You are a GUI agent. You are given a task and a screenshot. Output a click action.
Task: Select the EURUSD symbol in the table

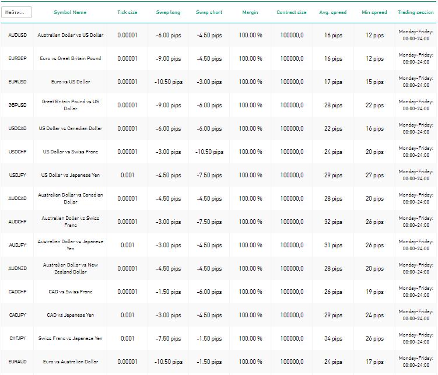tap(17, 82)
